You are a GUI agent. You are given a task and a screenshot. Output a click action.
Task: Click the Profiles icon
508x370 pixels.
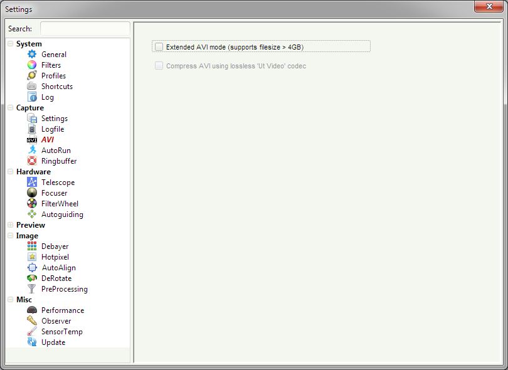click(x=32, y=75)
